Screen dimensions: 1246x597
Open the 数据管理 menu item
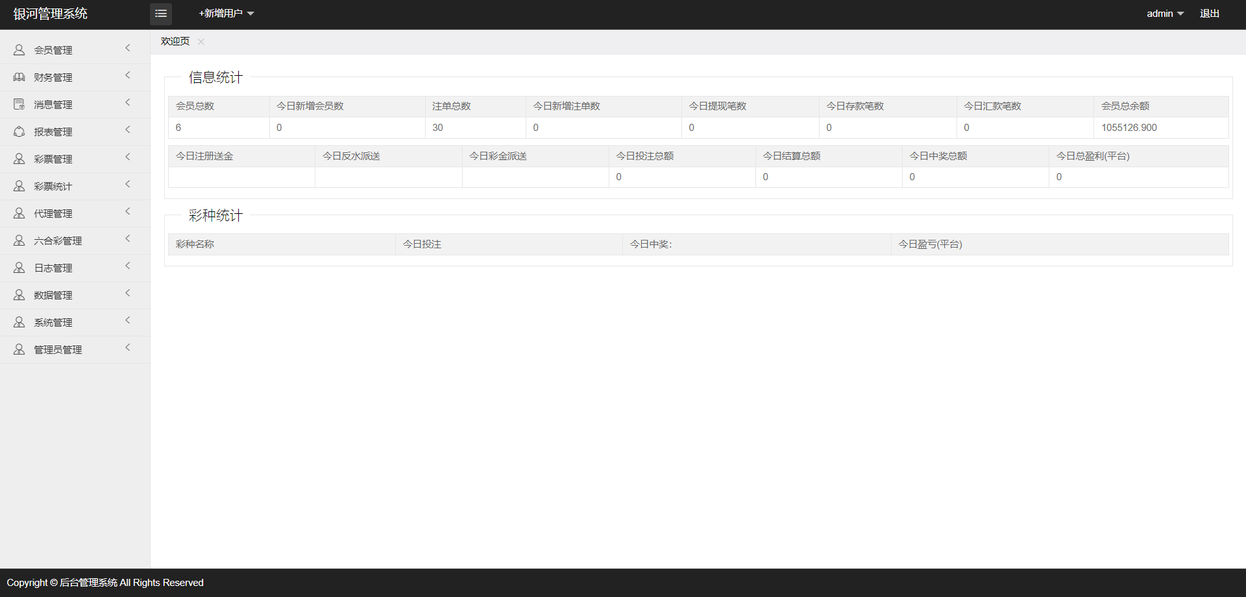[x=53, y=295]
